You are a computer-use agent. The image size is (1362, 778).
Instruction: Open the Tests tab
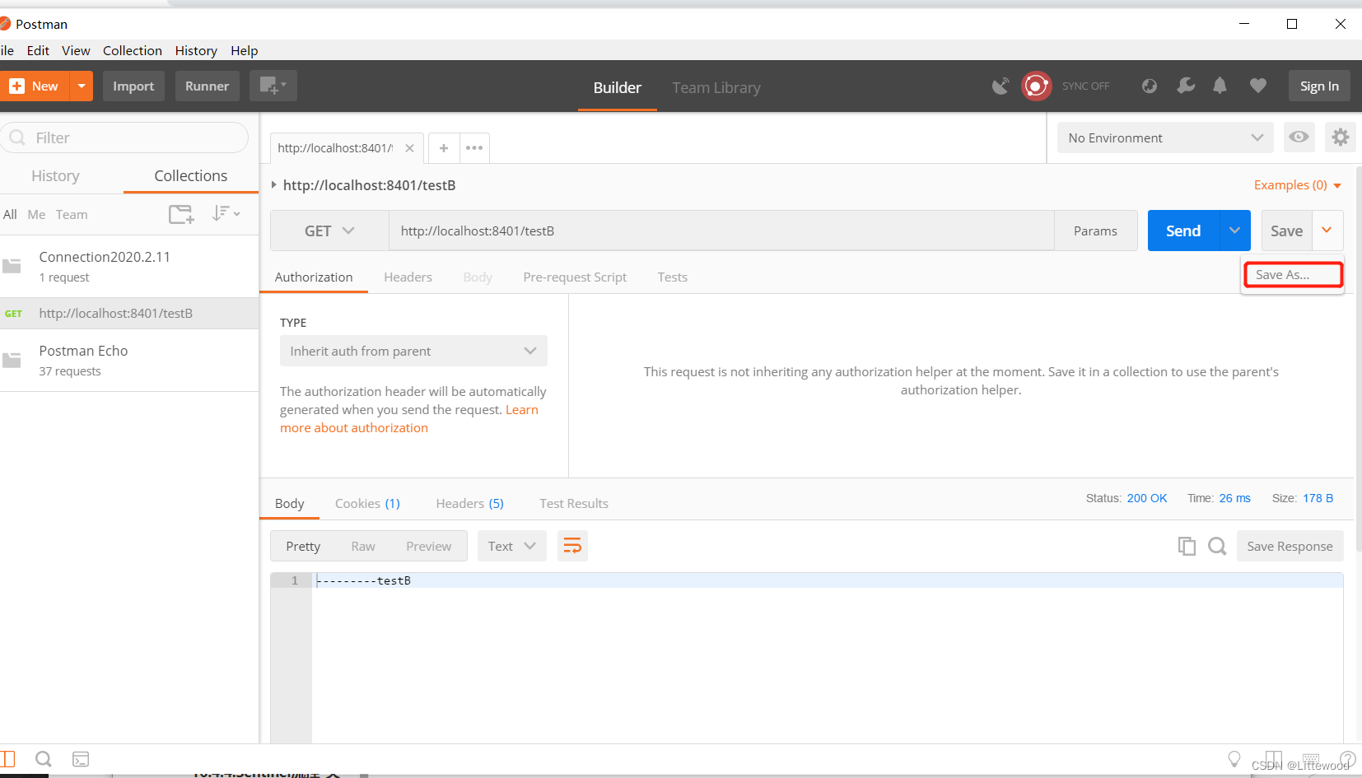click(x=672, y=277)
